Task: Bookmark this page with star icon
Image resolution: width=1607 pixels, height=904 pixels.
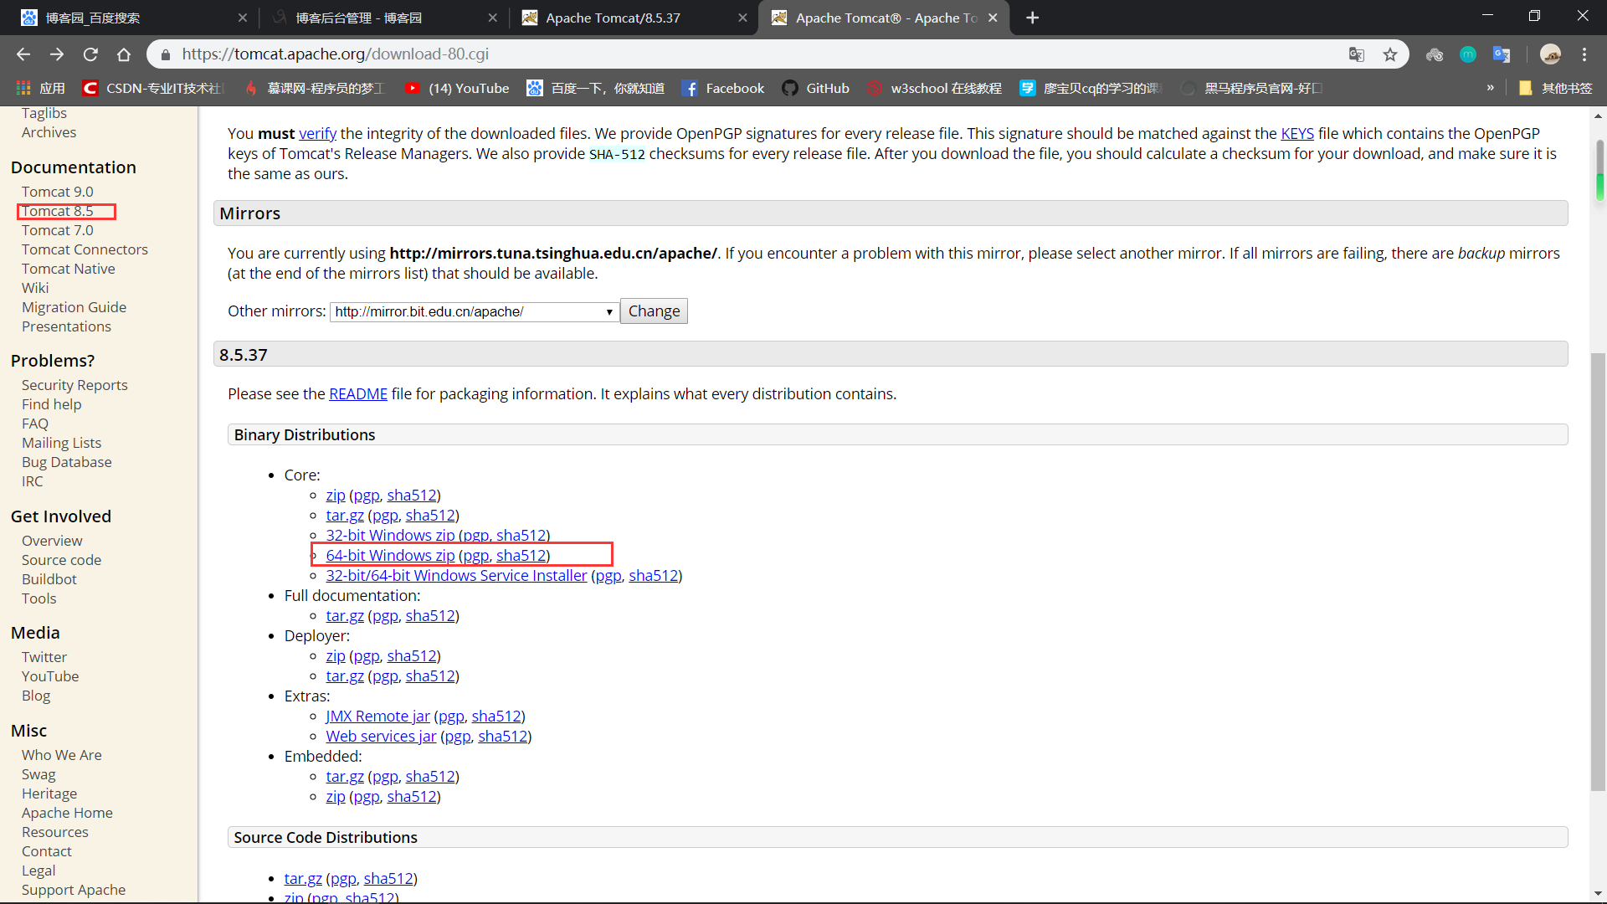Action: tap(1390, 54)
